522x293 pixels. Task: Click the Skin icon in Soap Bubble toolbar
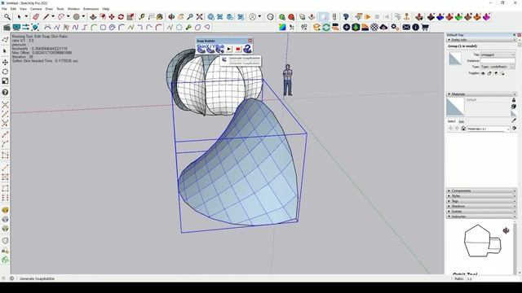[x=201, y=49]
